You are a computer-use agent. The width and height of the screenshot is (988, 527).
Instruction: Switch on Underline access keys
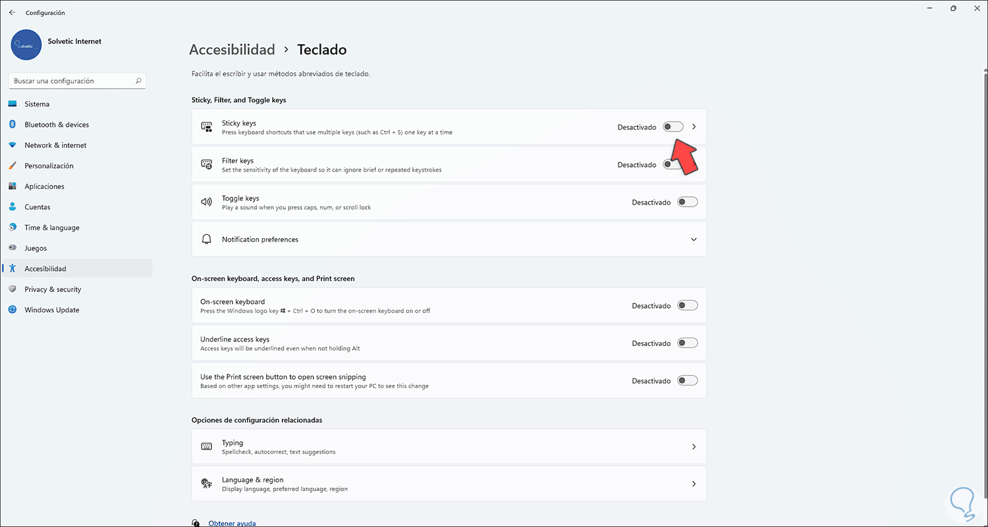tap(687, 343)
